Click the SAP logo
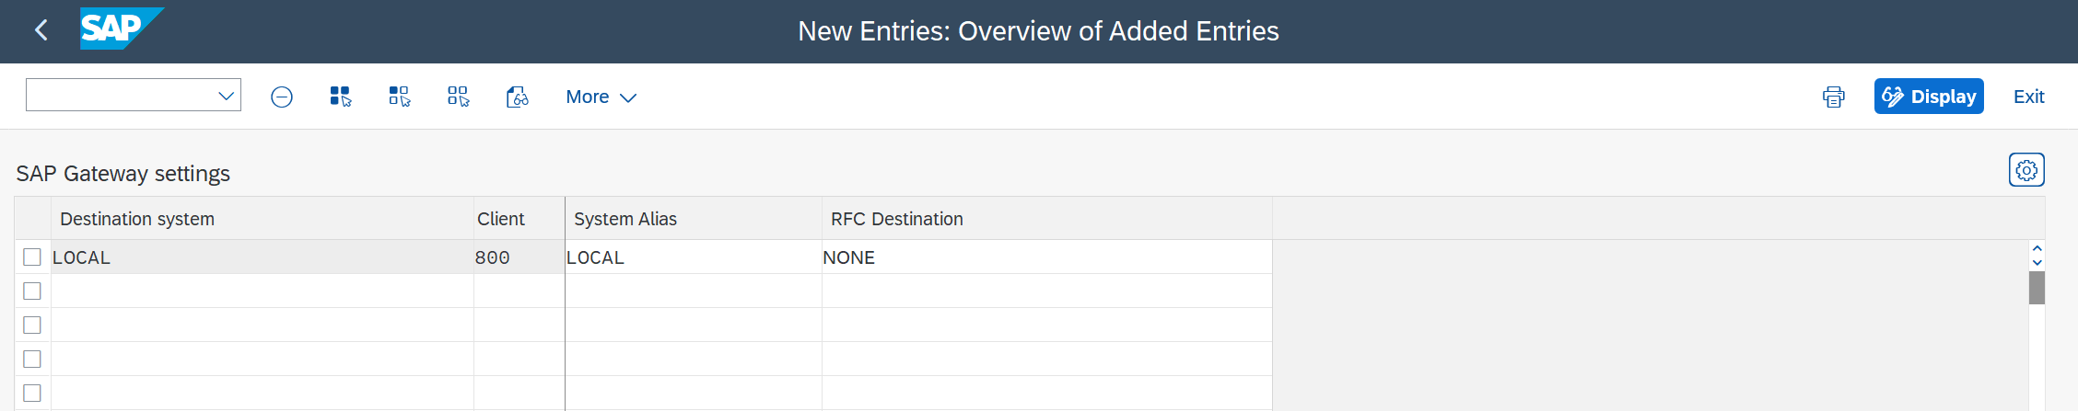 click(120, 29)
